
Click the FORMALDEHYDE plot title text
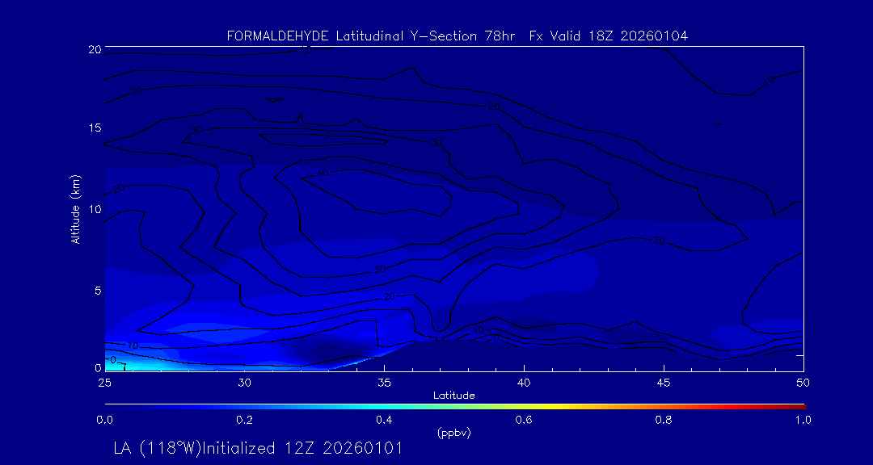(457, 36)
